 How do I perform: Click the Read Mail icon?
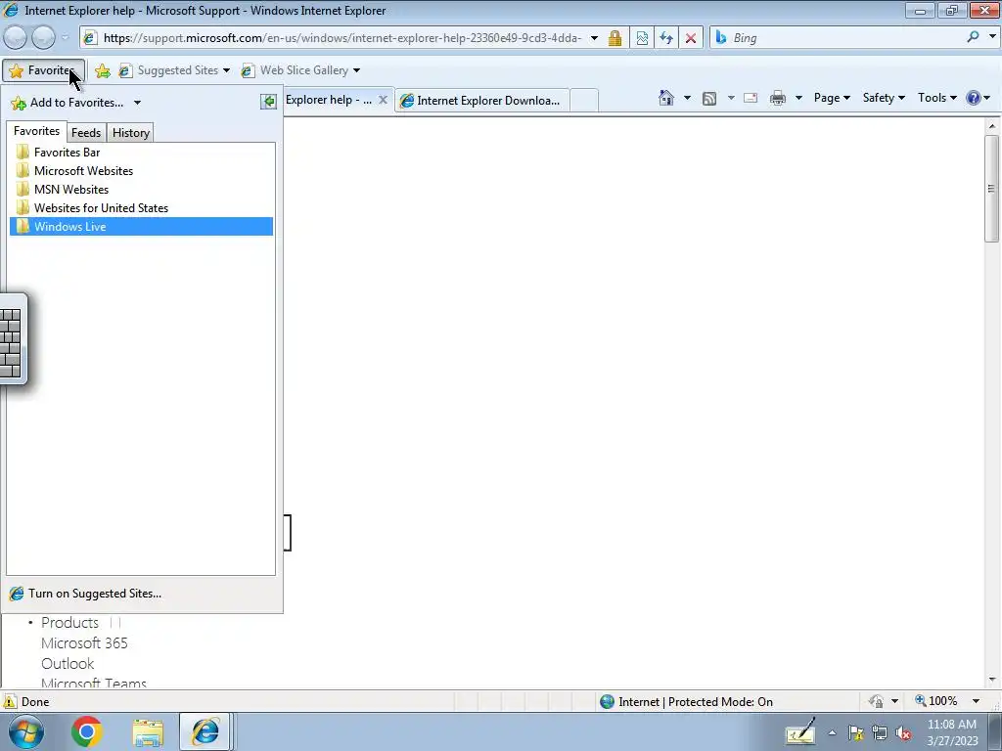coord(751,98)
